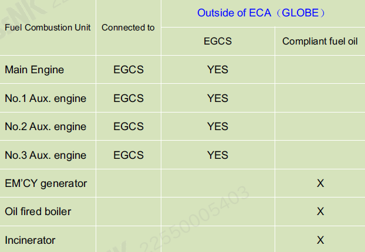Select No.3 Aux. engine's Connected to EGCS cell
The height and width of the screenshot is (252, 365).
click(129, 155)
